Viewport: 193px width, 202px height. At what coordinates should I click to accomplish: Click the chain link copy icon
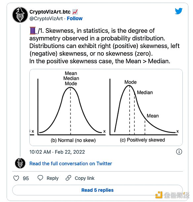(68, 178)
